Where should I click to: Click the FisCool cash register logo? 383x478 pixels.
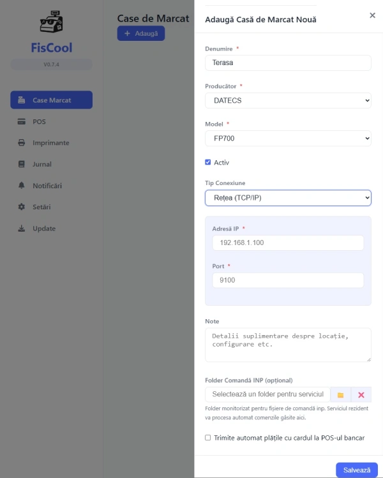[x=51, y=21]
